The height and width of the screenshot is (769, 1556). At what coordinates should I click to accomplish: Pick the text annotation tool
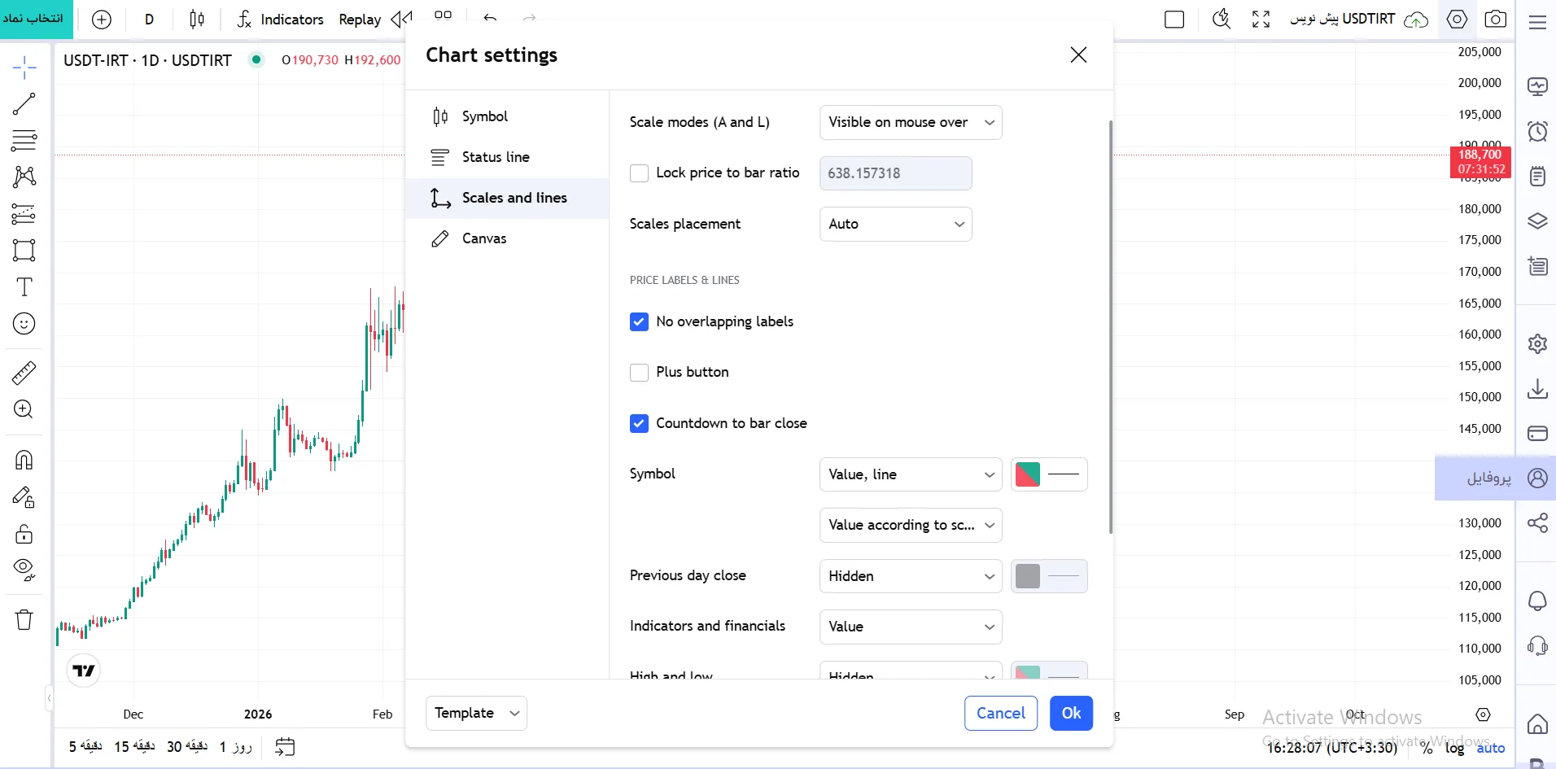(24, 287)
